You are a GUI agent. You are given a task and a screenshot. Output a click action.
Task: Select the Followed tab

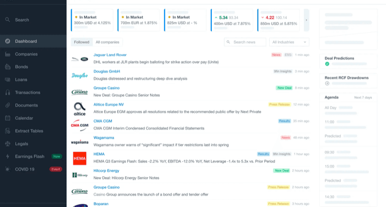82,42
